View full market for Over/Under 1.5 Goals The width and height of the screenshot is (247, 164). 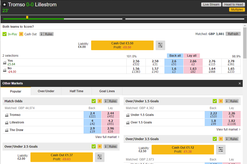coord(228,129)
